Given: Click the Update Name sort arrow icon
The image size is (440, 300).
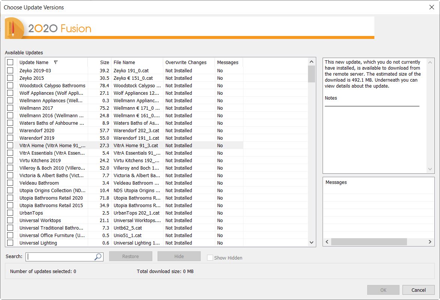Looking at the screenshot, I should 56,62.
